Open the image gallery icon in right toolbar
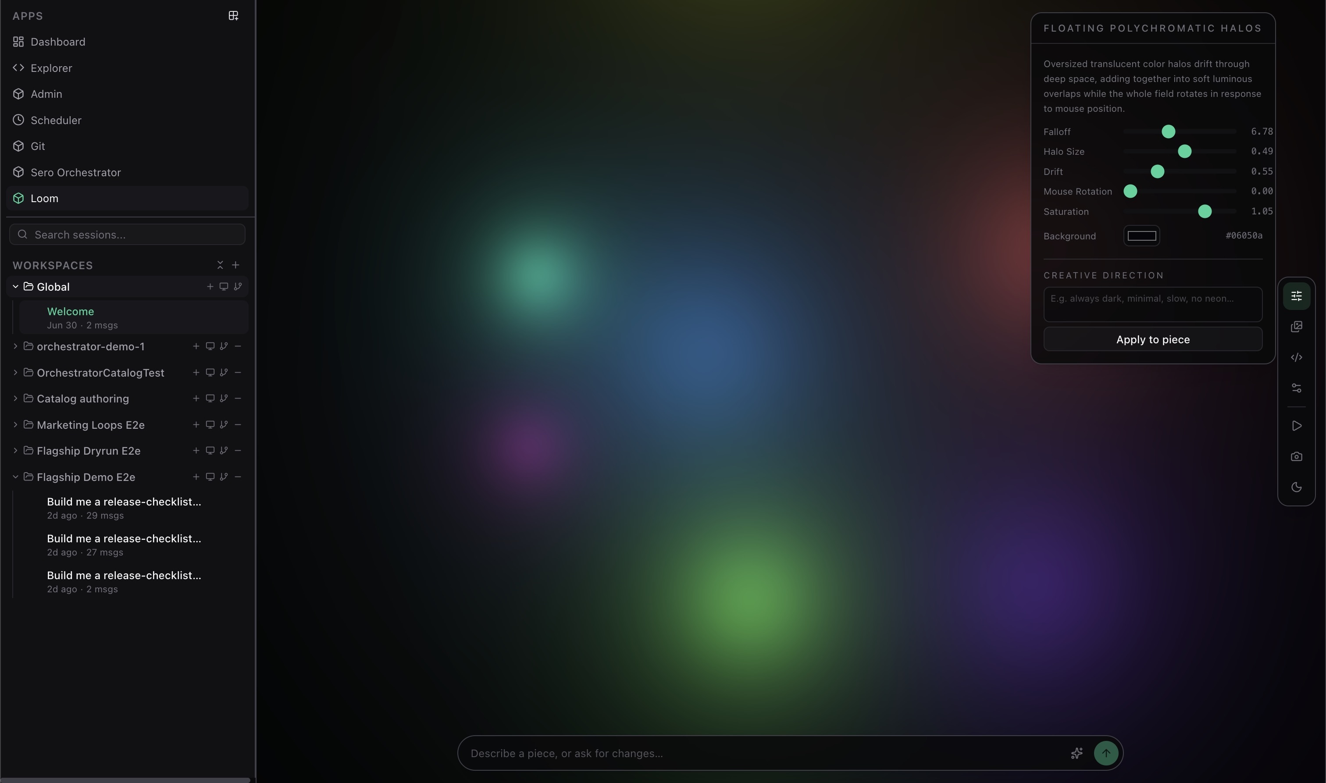1326x783 pixels. pos(1297,327)
